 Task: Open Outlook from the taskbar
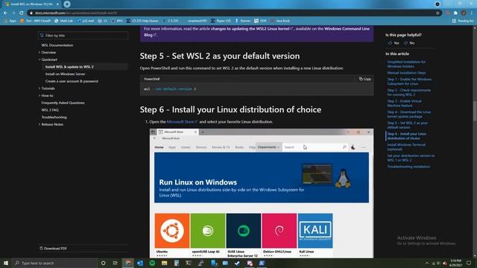coord(140,263)
